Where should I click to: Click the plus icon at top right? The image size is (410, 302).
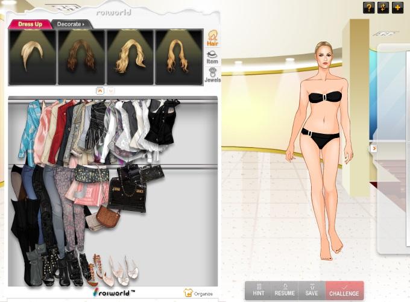(x=397, y=8)
